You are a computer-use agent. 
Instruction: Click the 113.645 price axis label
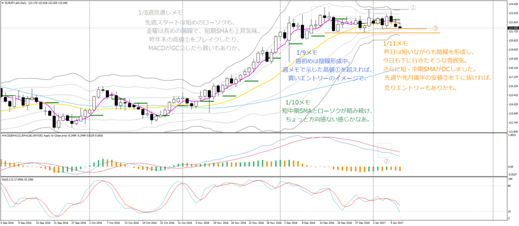(x=512, y=113)
